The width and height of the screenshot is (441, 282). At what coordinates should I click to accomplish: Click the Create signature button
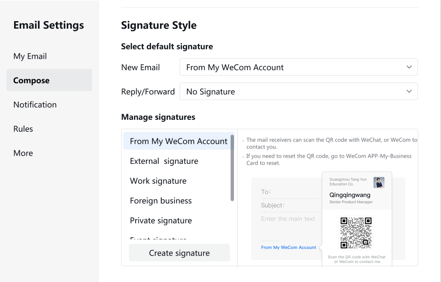179,253
